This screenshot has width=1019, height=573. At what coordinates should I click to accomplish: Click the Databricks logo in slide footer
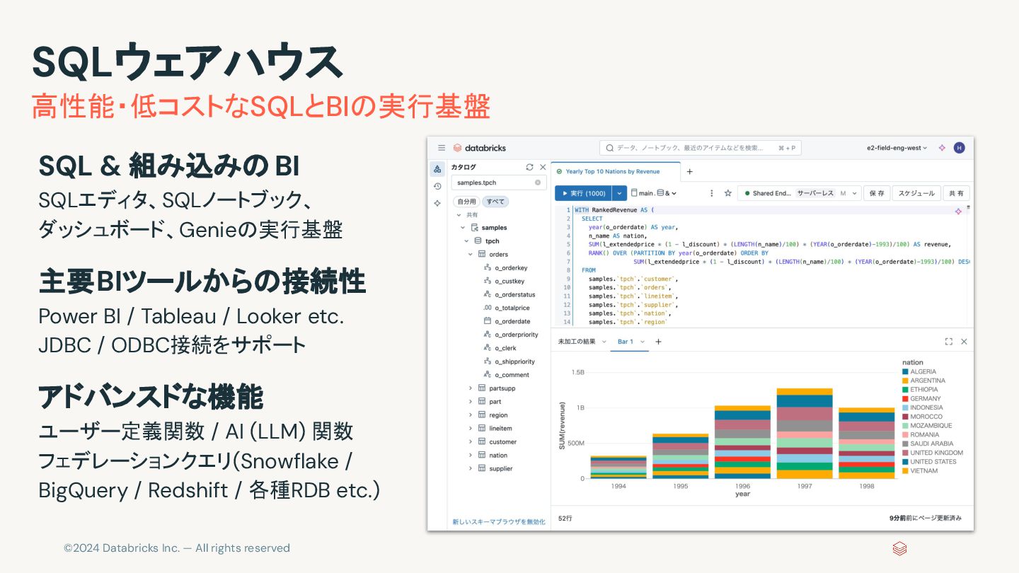[x=899, y=548]
